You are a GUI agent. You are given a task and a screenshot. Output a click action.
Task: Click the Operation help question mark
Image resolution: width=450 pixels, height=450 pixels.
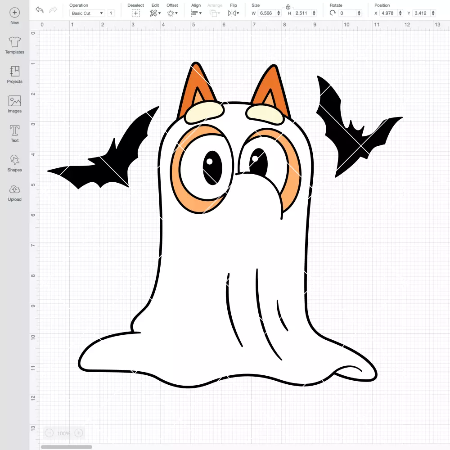point(111,13)
